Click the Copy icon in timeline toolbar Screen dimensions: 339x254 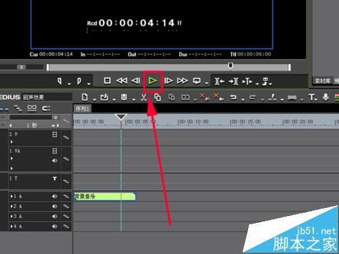point(157,98)
